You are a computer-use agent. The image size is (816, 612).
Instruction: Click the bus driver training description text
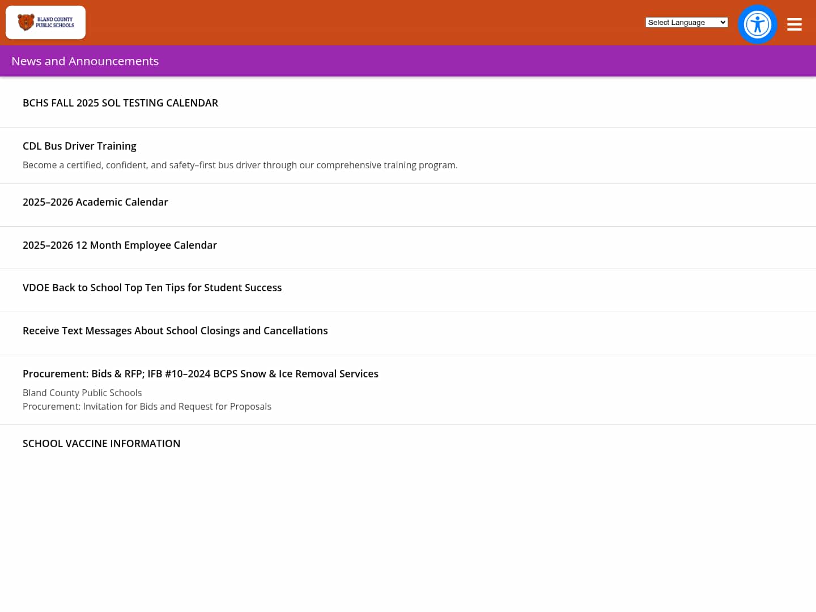coord(240,165)
